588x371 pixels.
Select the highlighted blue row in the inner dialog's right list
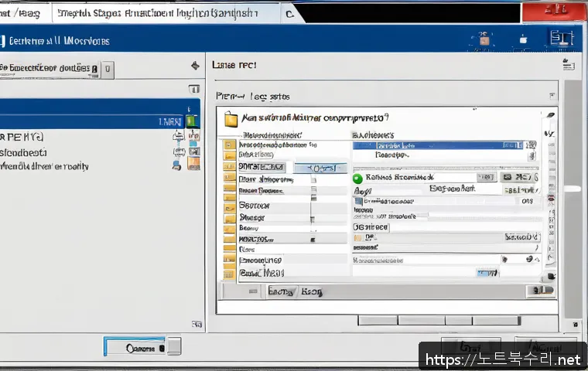click(x=438, y=145)
